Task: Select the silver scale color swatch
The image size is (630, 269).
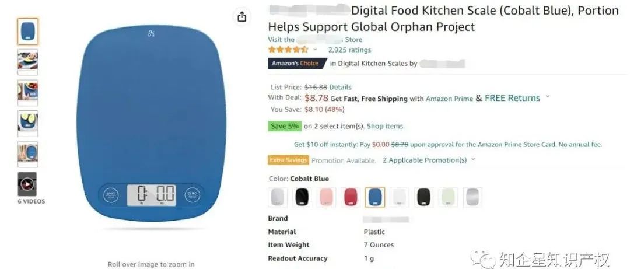Action: (x=473, y=197)
